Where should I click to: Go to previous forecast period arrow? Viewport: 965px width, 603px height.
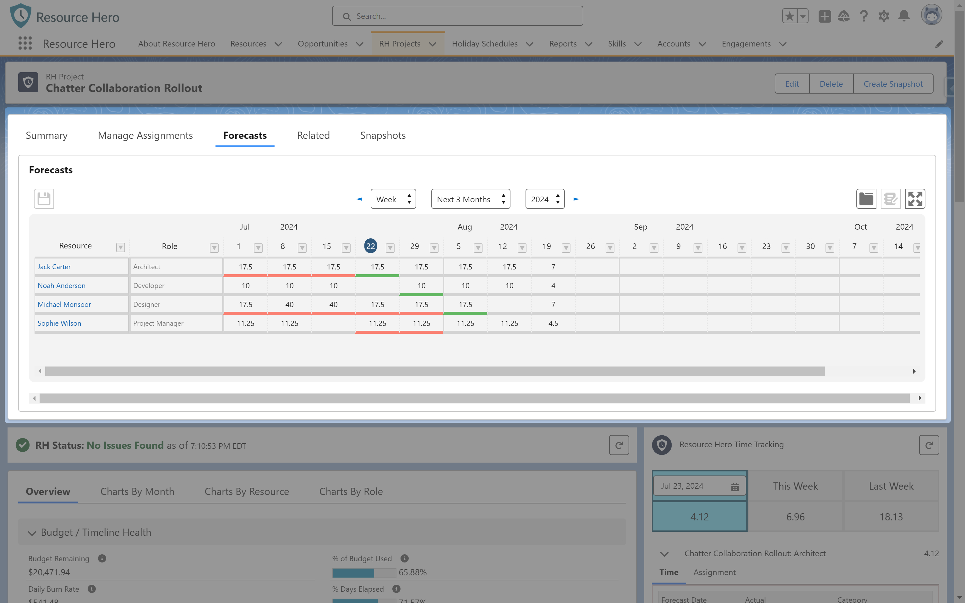point(359,199)
